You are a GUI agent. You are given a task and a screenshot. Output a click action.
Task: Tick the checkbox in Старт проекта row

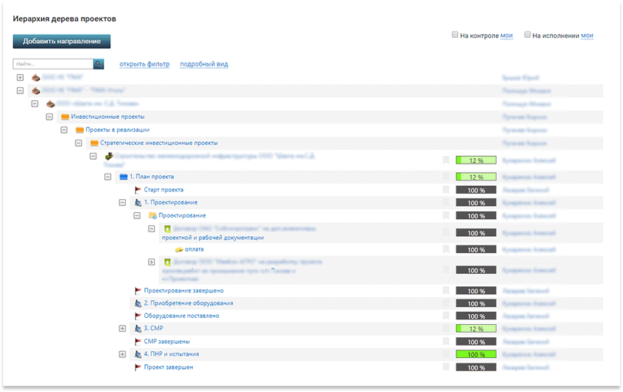point(446,189)
